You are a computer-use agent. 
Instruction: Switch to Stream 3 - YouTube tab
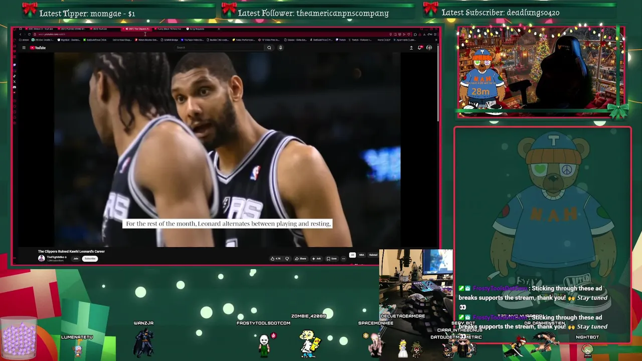coord(39,29)
